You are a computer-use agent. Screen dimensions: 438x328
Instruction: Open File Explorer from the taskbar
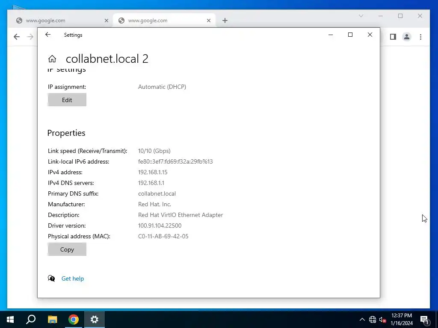(x=52, y=319)
